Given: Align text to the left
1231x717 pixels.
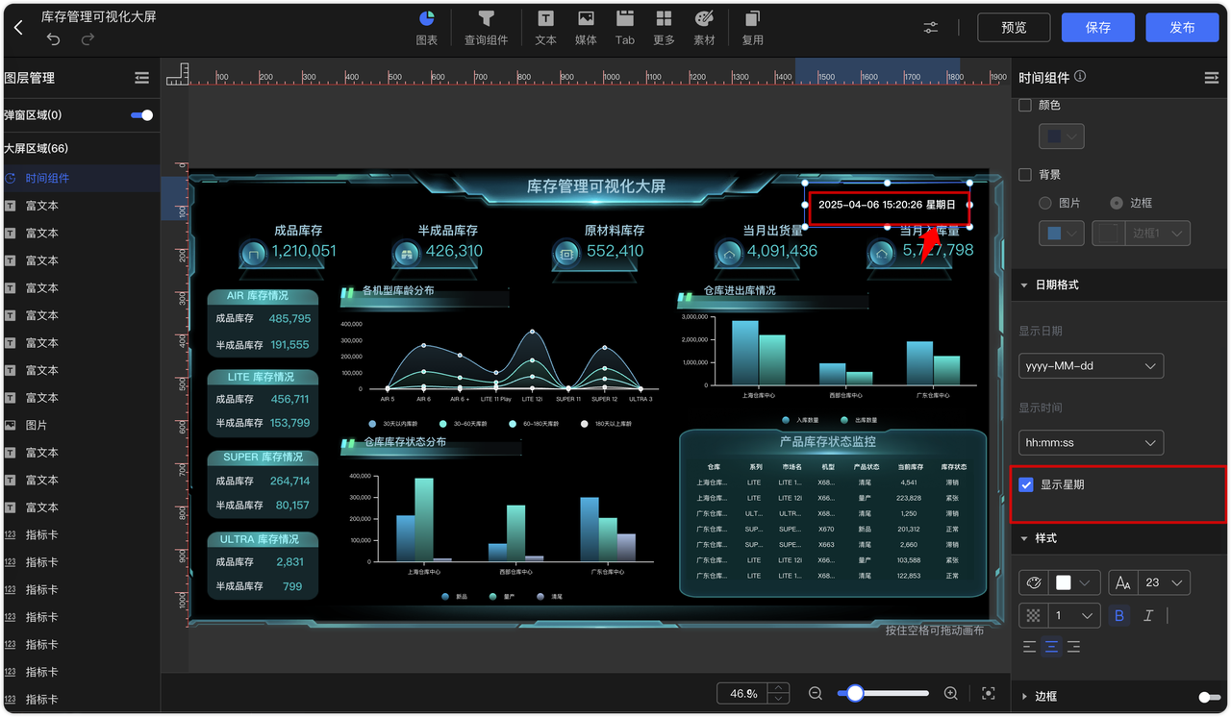Looking at the screenshot, I should (x=1030, y=647).
